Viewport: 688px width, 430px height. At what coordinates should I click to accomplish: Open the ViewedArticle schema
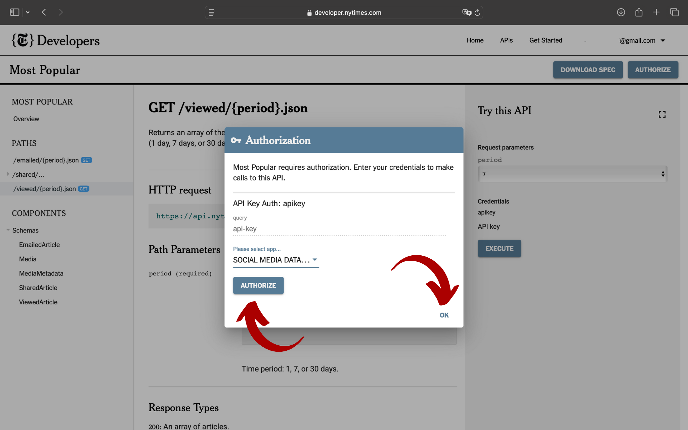click(38, 302)
